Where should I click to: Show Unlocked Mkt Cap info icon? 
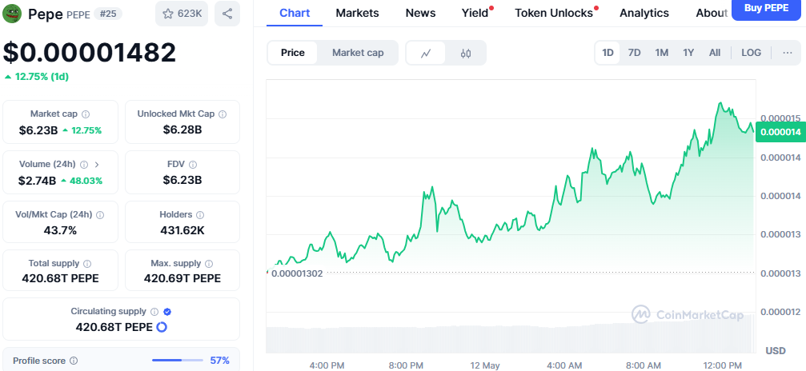pos(223,114)
